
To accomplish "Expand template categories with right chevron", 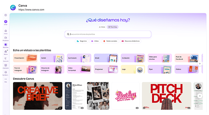I will 200,63.
